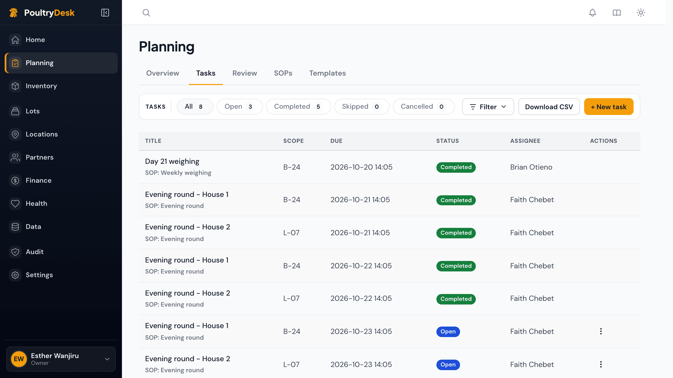
Task: Switch to the SOPs tab
Action: [283, 73]
